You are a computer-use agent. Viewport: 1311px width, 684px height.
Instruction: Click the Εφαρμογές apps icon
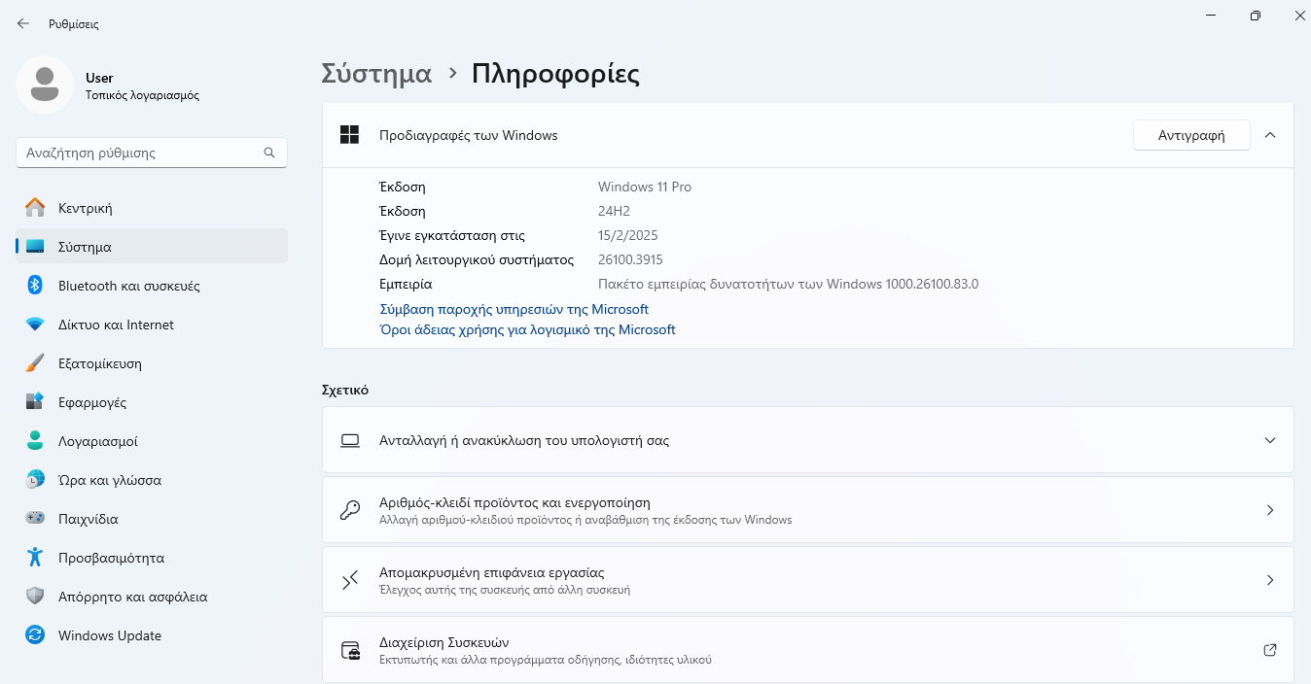35,402
